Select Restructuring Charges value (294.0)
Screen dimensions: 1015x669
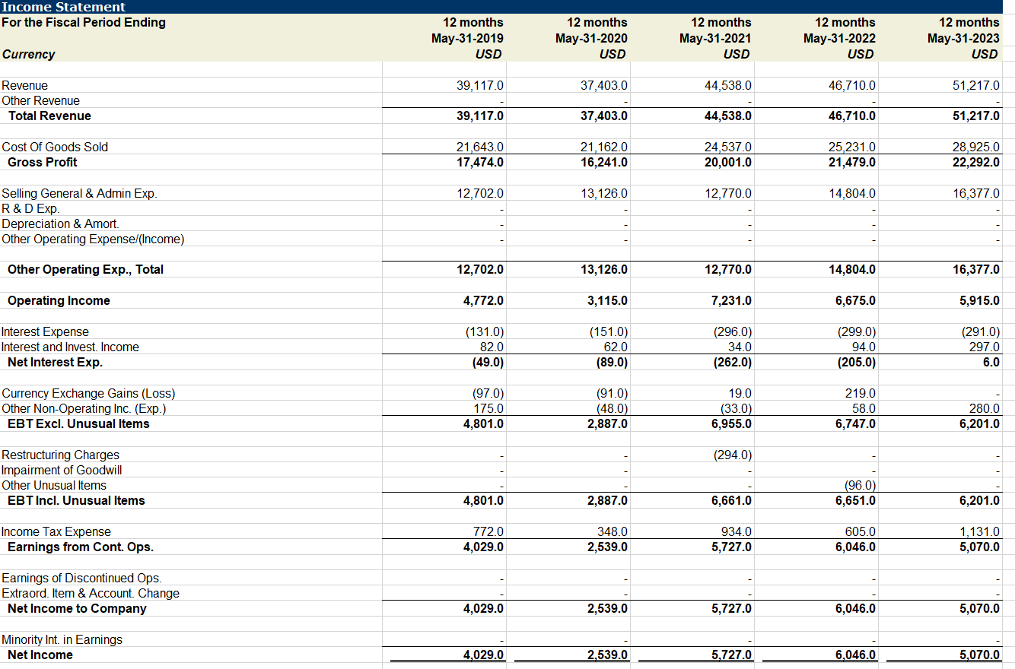[x=729, y=455]
